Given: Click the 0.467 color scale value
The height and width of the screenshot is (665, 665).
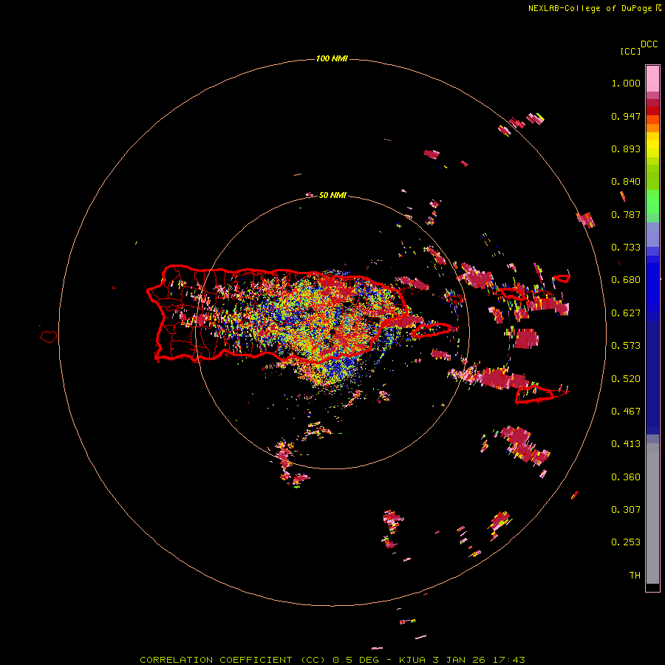Looking at the screenshot, I should 626,412.
